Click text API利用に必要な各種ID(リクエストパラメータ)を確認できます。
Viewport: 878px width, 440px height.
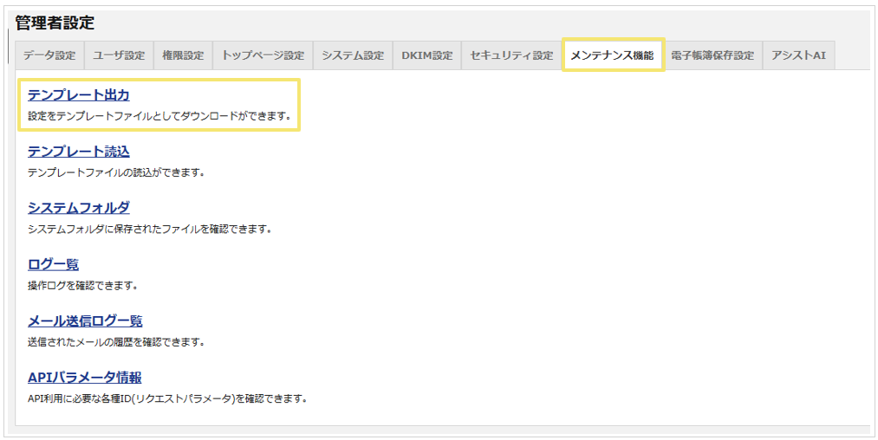click(x=168, y=399)
